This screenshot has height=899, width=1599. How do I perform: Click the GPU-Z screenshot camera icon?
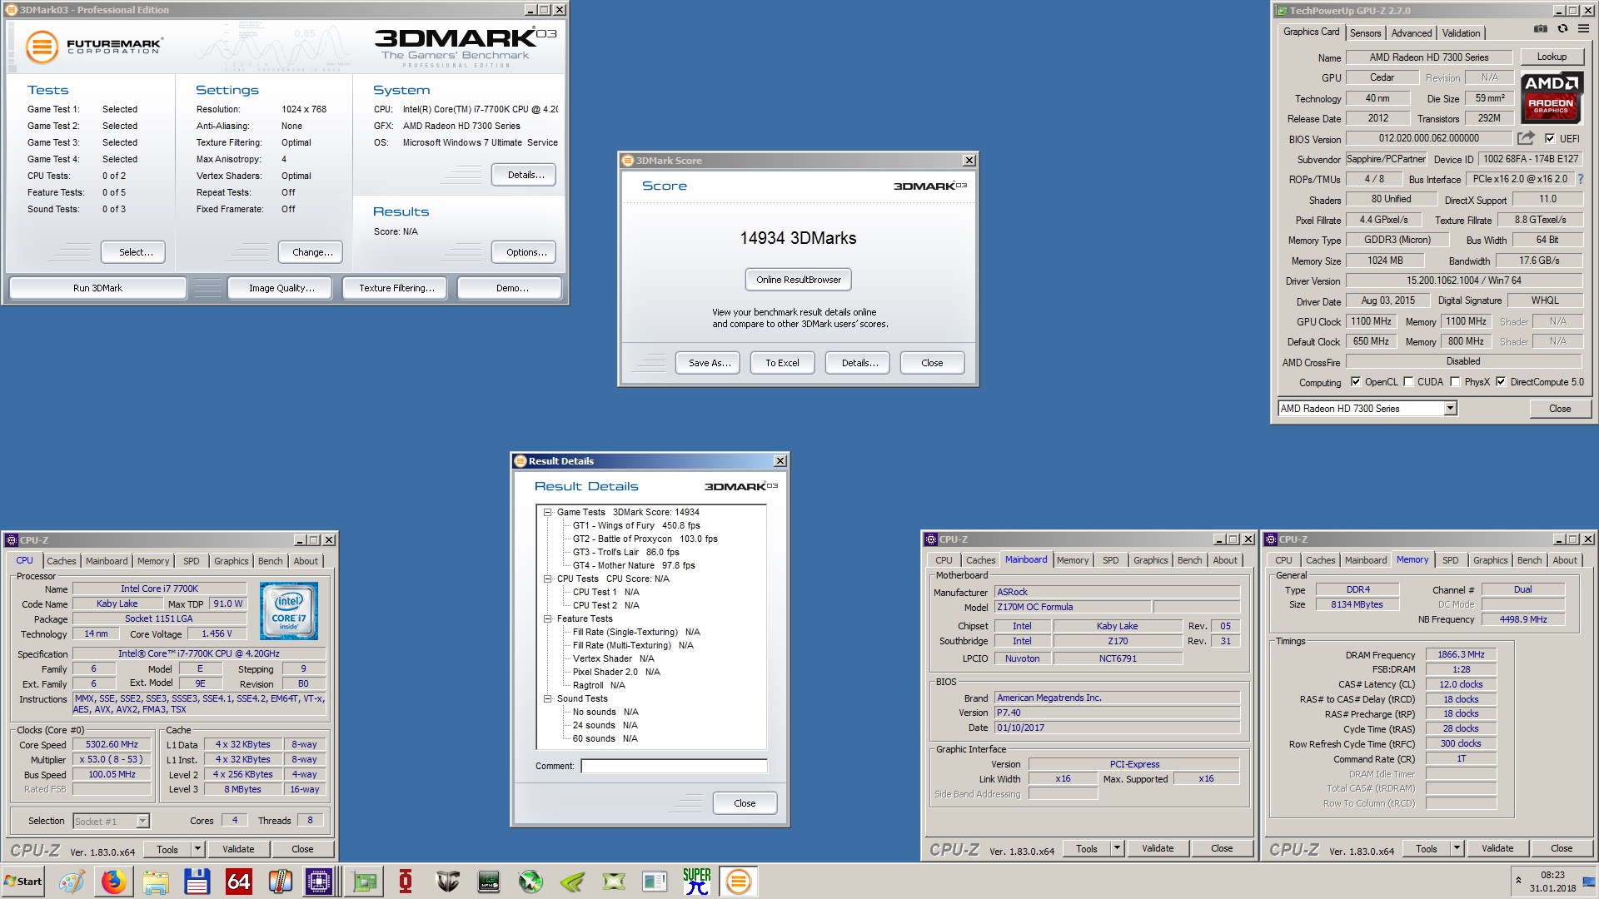(1541, 28)
